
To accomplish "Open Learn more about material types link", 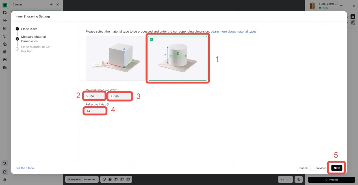I will [x=233, y=32].
